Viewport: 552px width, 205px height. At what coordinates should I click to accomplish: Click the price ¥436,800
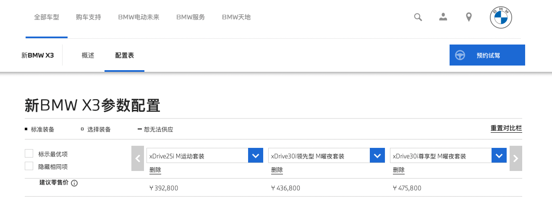[285, 188]
